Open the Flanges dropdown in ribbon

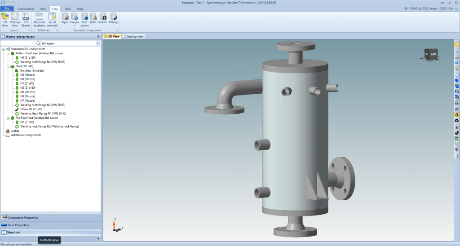[x=74, y=26]
